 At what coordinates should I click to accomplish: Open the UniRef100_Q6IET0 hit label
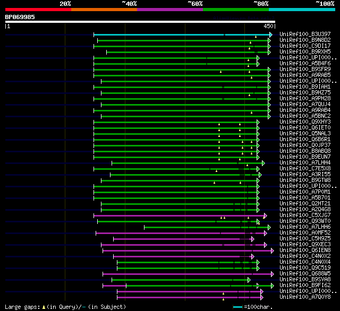tap(305, 127)
